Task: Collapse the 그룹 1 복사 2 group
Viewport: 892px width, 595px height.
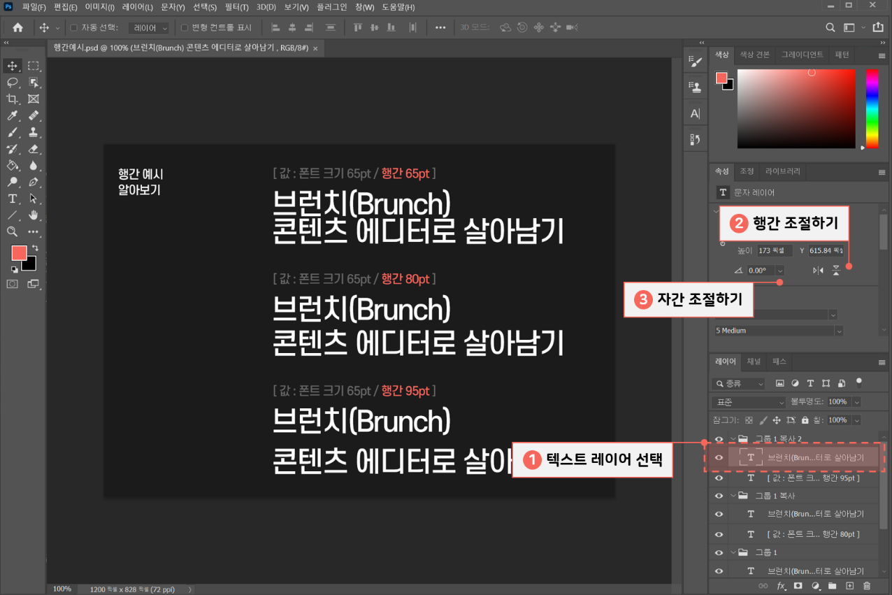Action: (733, 439)
